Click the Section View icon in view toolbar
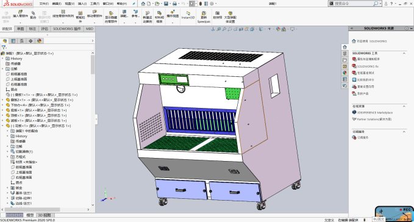This screenshot has height=222, width=414. click(241, 29)
